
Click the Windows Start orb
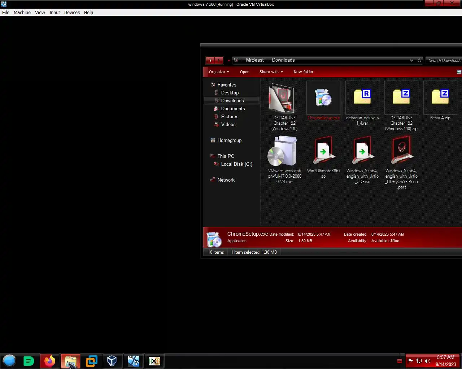point(9,360)
